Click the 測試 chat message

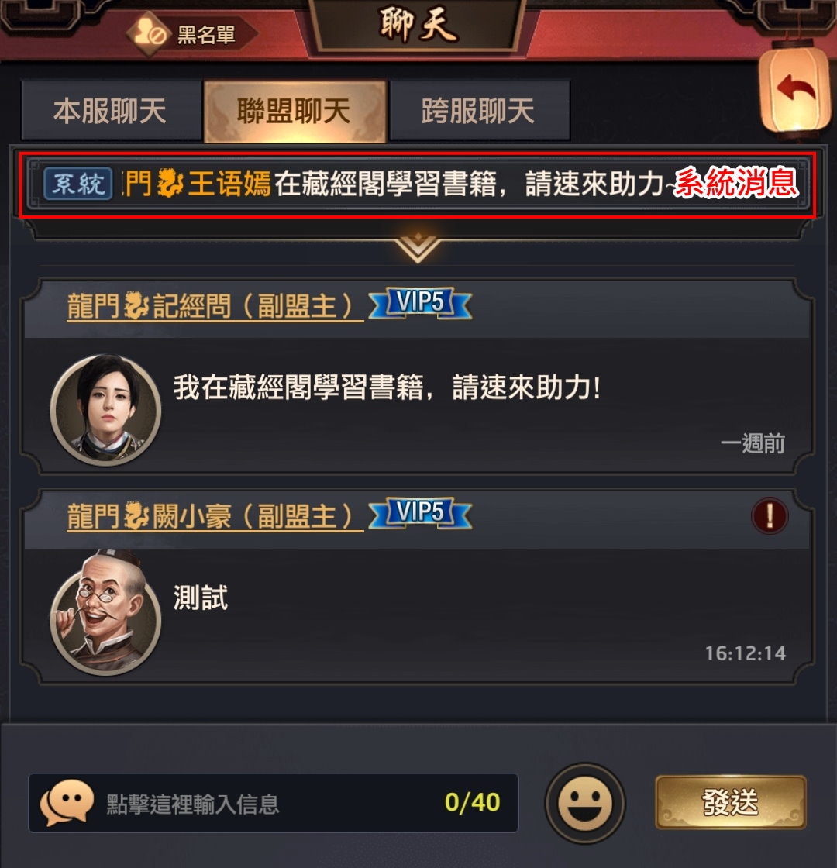201,598
